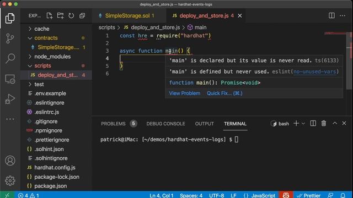Show additional views ellipsis in activity bar
Viewport: 353px width, 198px height.
click(10, 119)
